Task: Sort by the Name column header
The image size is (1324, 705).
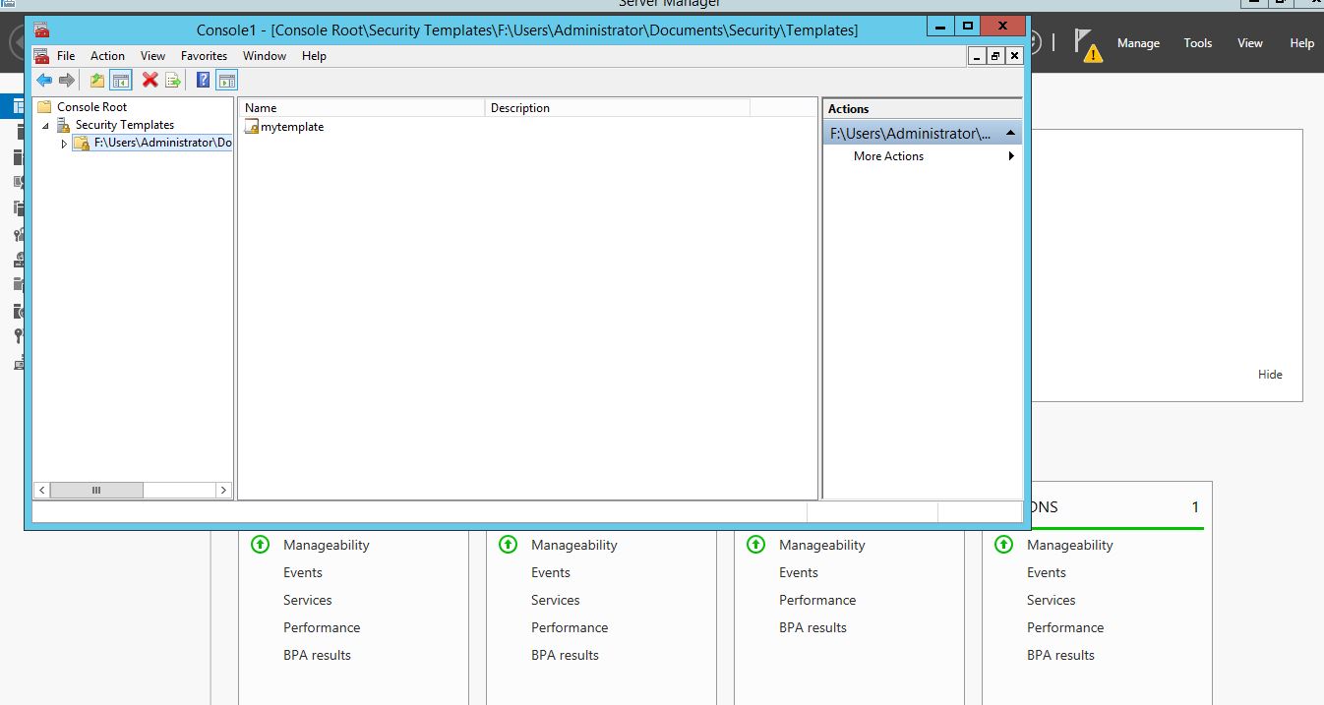Action: [362, 108]
